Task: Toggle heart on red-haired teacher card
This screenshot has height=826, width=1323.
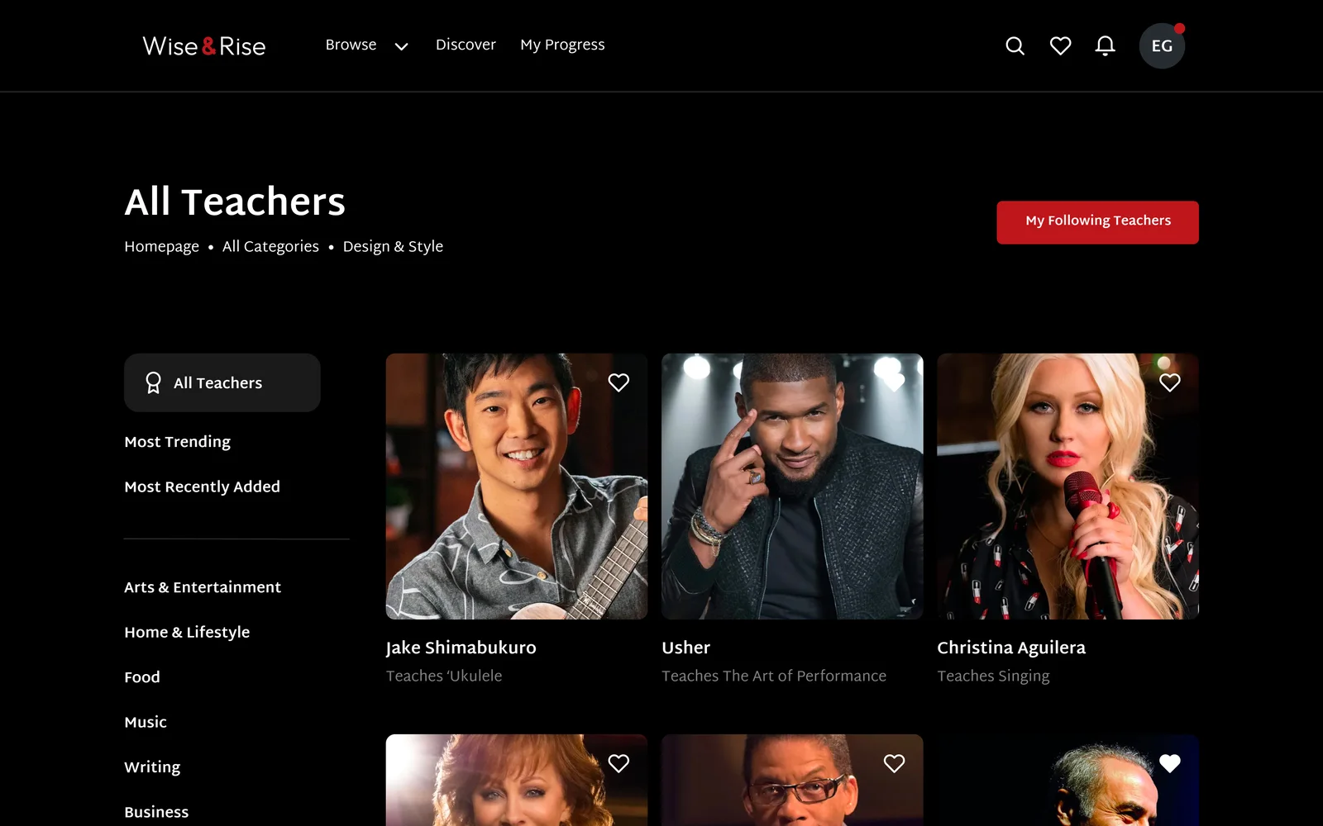Action: tap(619, 763)
